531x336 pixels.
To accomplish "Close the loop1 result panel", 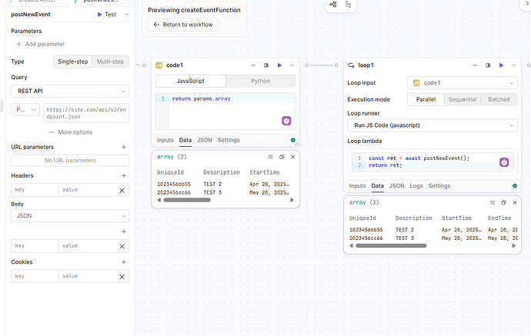I will point(515,202).
